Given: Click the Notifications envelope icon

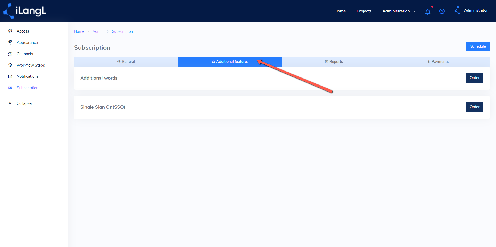Looking at the screenshot, I should pyautogui.click(x=10, y=76).
